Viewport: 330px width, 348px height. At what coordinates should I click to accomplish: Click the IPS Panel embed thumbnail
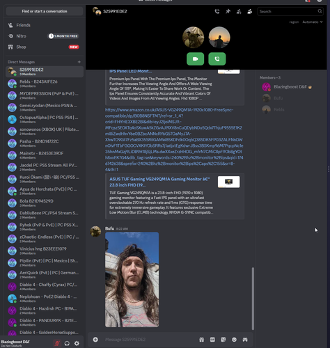228,71
